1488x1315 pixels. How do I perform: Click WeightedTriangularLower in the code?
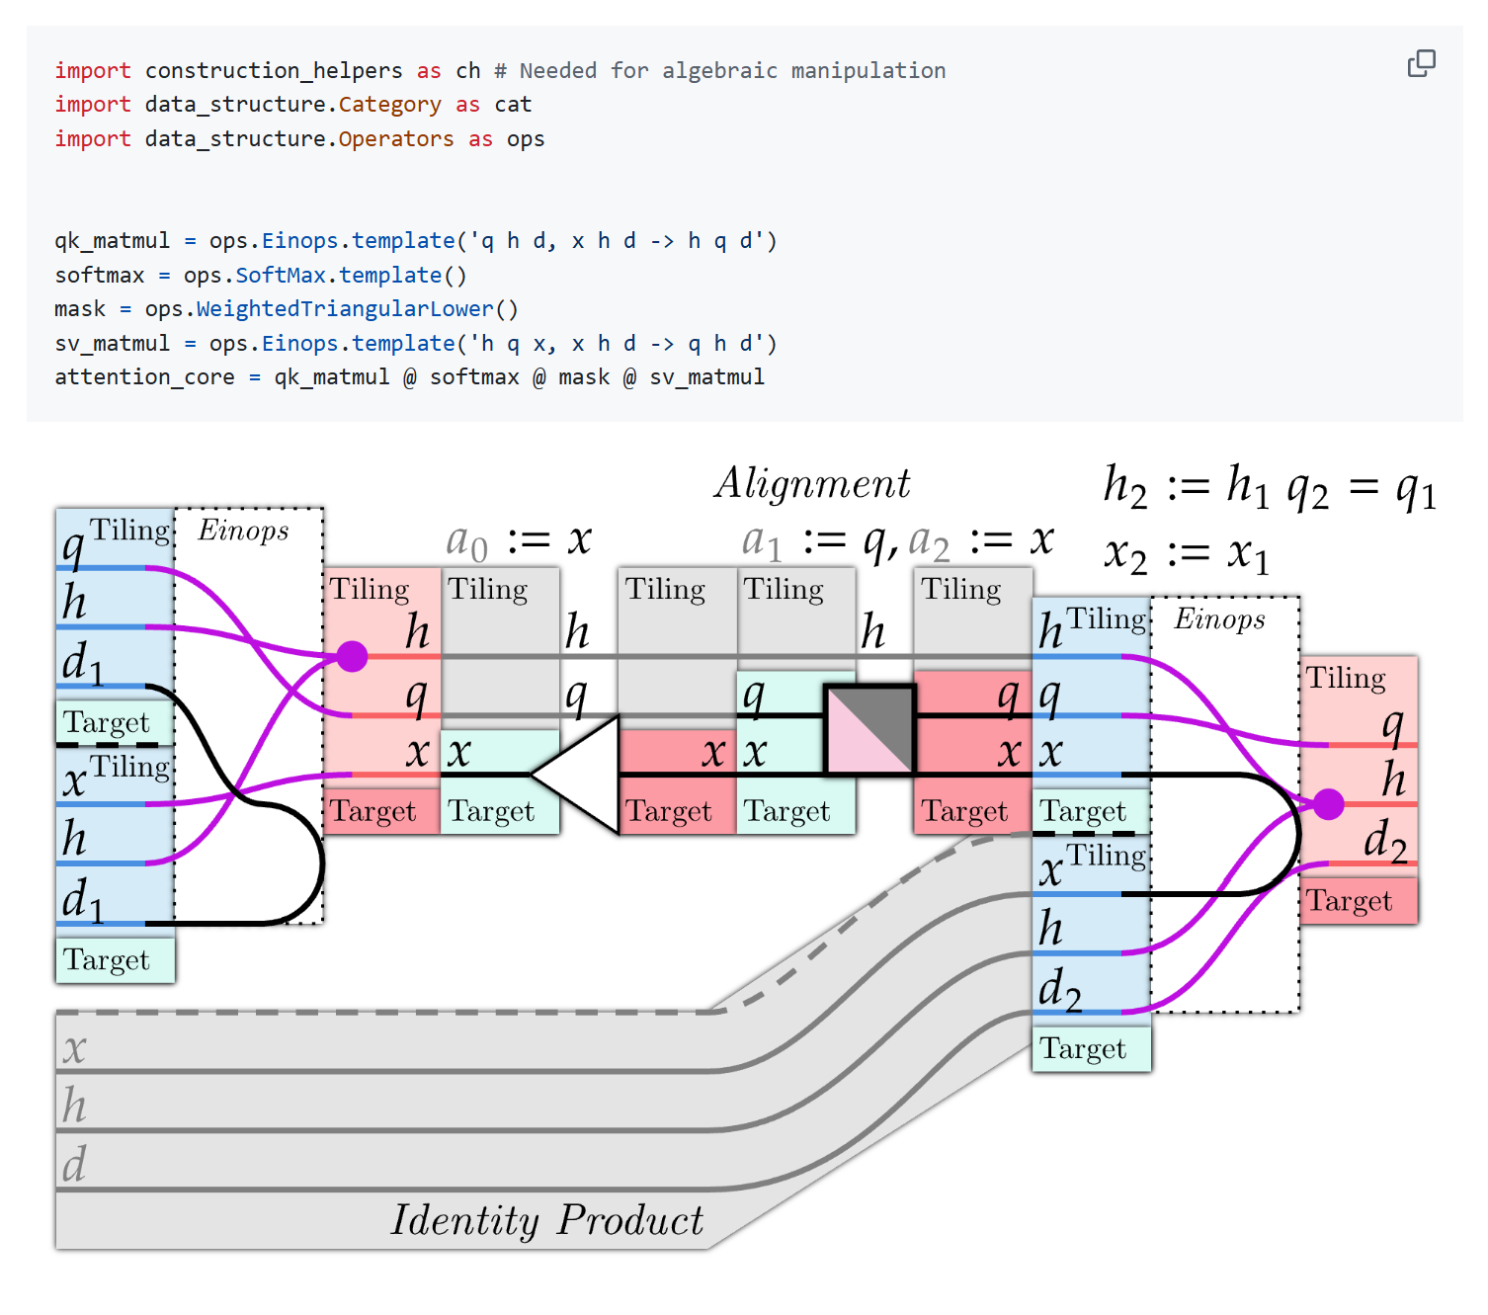point(345,309)
